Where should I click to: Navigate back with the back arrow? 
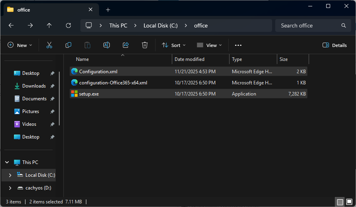(x=11, y=25)
